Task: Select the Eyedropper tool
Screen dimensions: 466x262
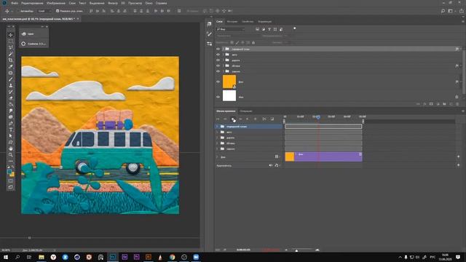Action: click(11, 66)
